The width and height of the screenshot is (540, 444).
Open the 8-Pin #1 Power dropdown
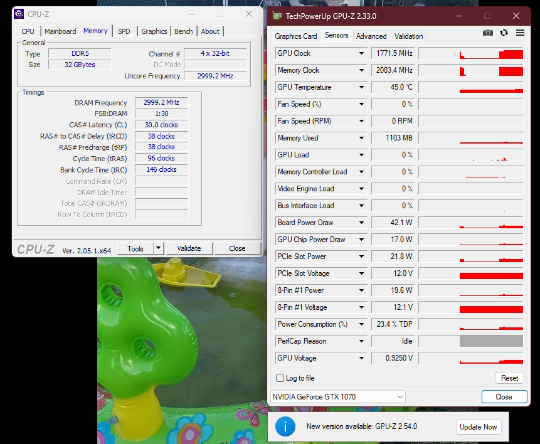pyautogui.click(x=361, y=290)
